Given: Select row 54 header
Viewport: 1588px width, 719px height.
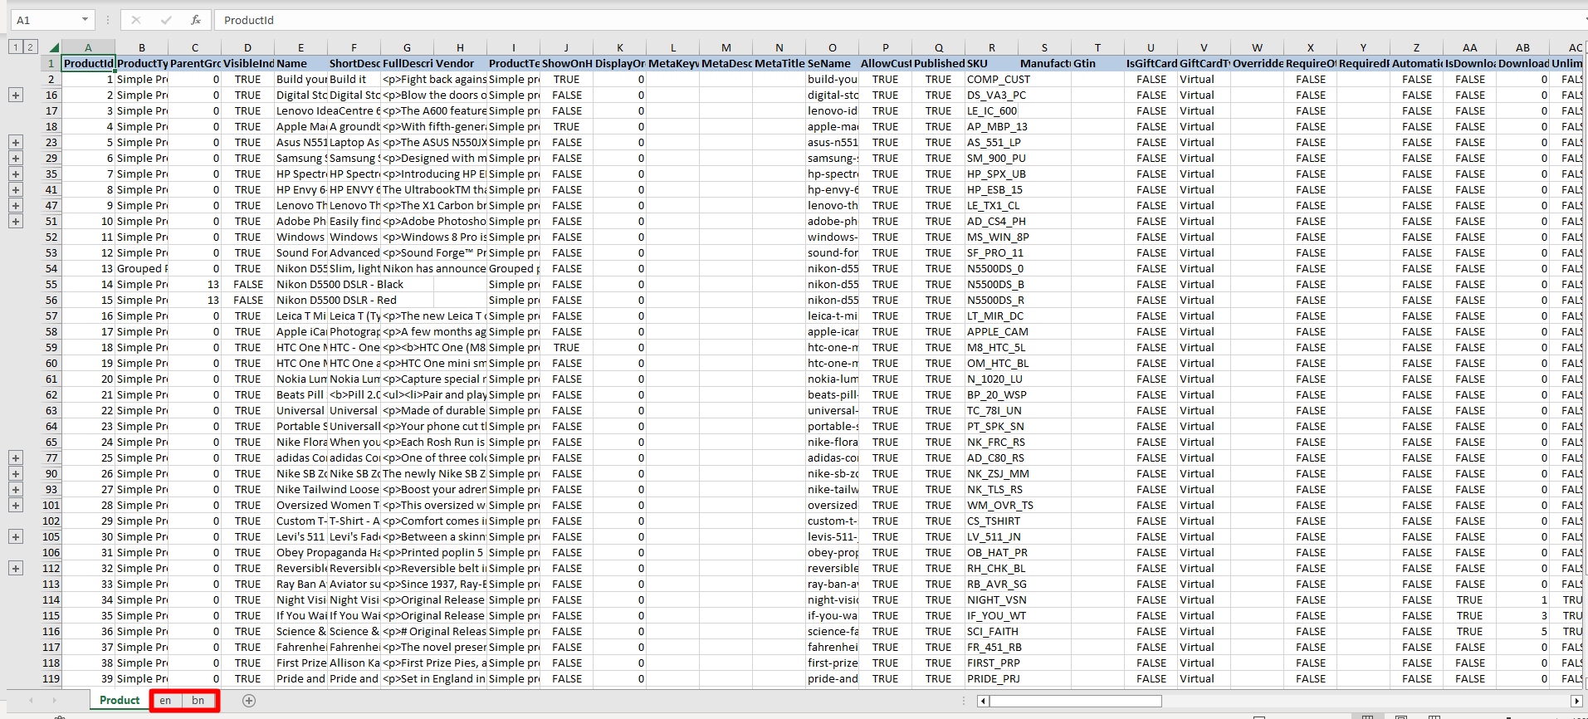Looking at the screenshot, I should tap(51, 269).
